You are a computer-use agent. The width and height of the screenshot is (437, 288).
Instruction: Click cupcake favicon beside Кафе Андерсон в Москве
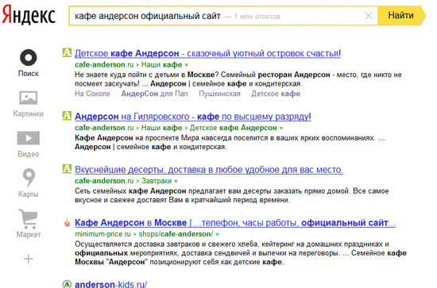point(68,222)
